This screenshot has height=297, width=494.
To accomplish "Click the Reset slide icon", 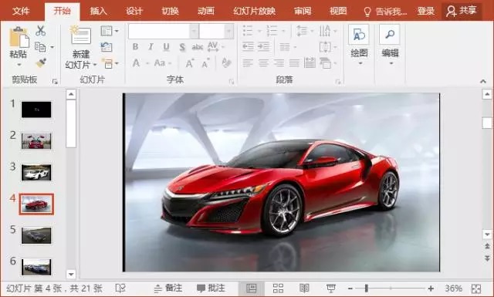I will pos(107,47).
